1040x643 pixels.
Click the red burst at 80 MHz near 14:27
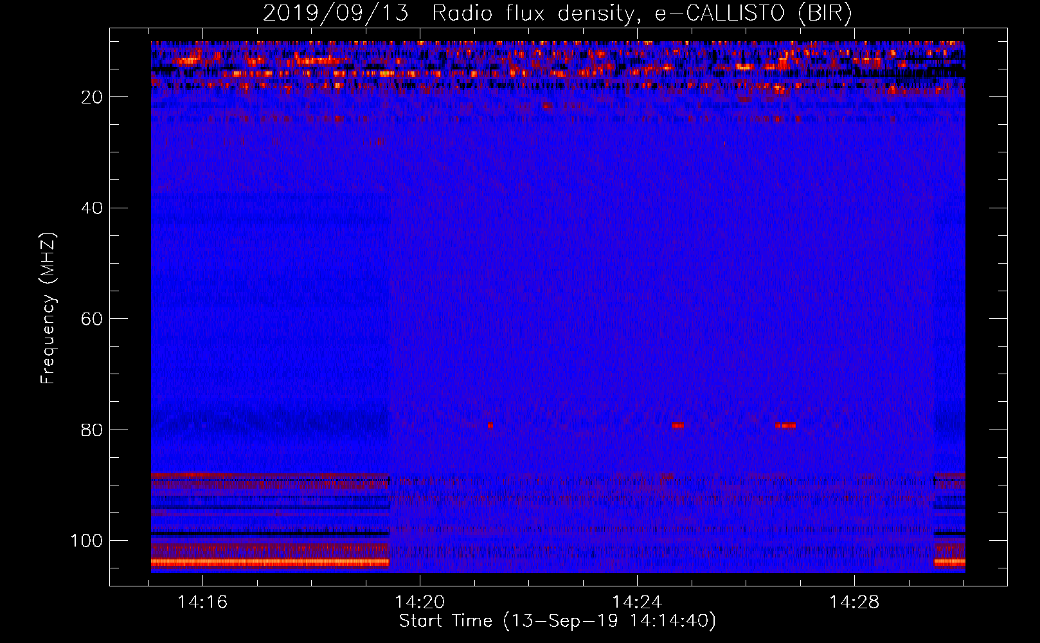[x=785, y=425]
